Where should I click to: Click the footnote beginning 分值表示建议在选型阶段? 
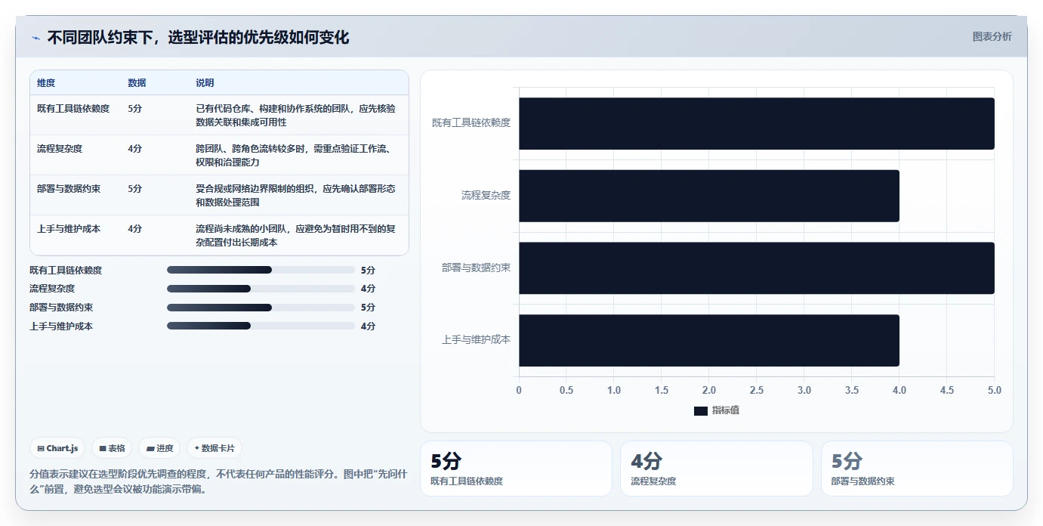point(219,481)
